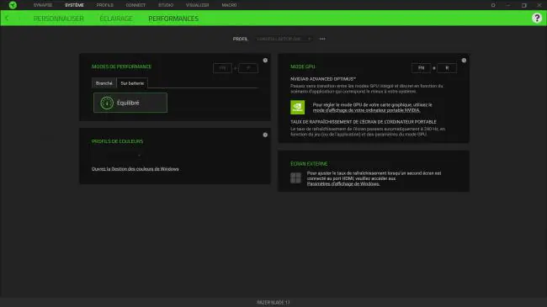This screenshot has height=307, width=547.
Task: Open the Personnaliser section
Action: [59, 19]
